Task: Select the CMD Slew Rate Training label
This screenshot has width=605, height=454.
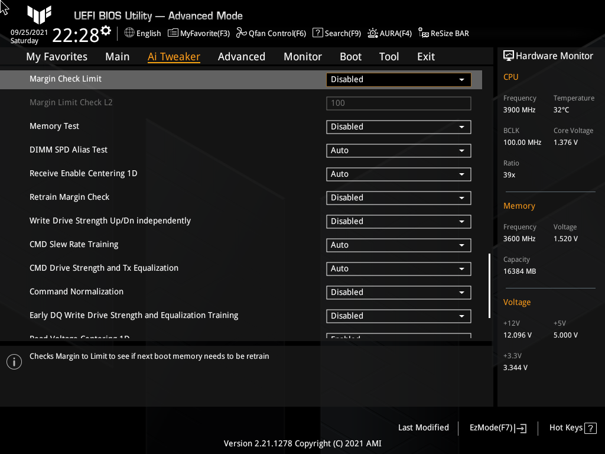Action: click(x=74, y=244)
